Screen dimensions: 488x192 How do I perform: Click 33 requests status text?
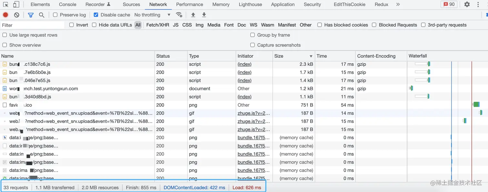pyautogui.click(x=16, y=187)
